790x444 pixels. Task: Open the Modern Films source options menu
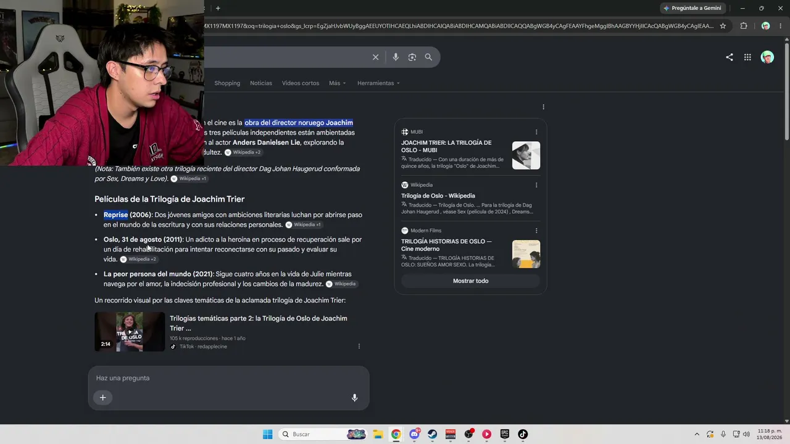click(x=536, y=231)
